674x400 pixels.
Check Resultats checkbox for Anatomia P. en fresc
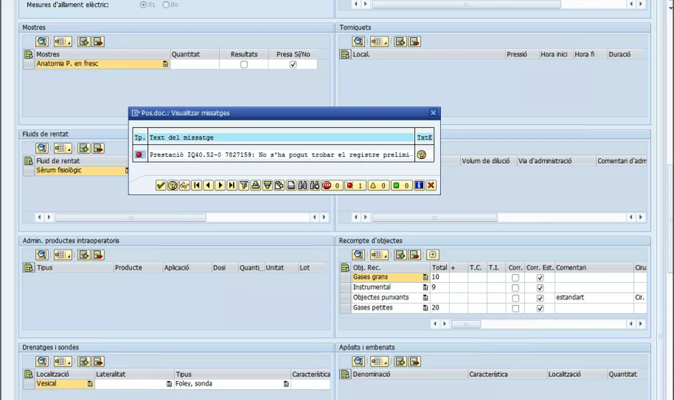pyautogui.click(x=244, y=65)
